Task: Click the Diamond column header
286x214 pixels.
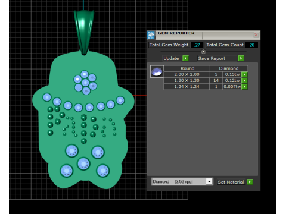Action: coord(228,68)
